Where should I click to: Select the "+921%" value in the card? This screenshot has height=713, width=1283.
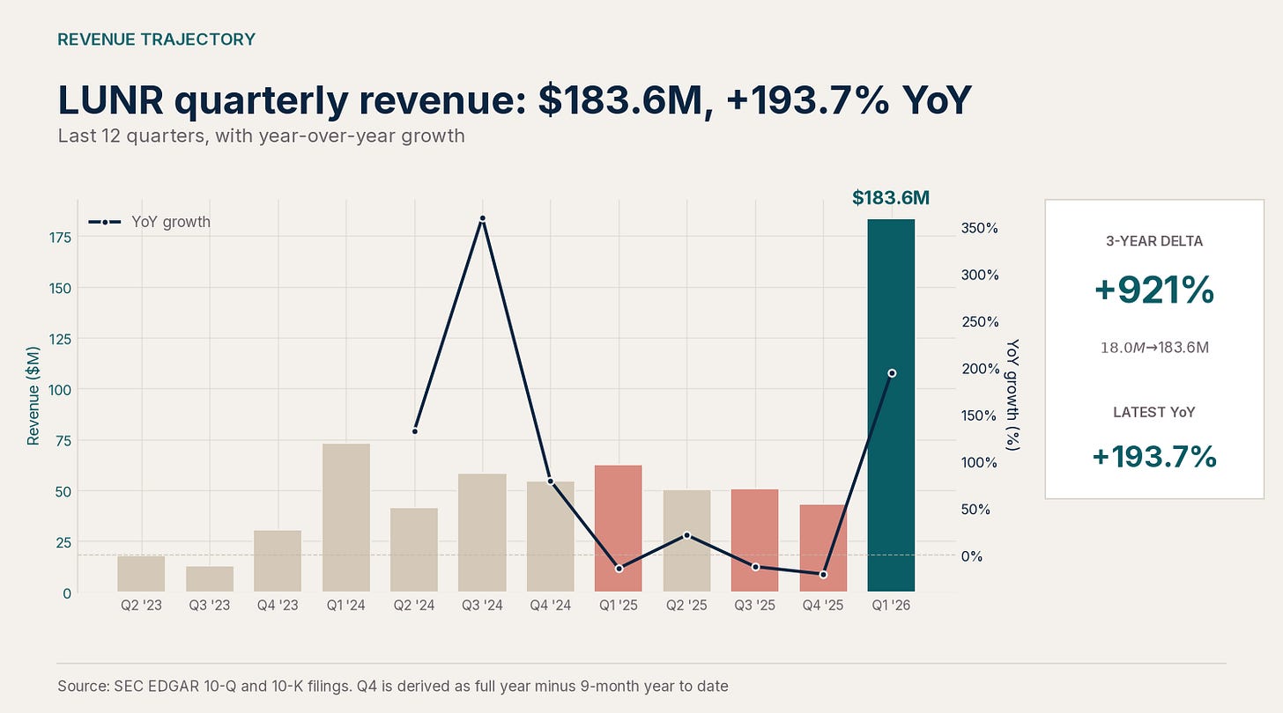pos(1154,290)
